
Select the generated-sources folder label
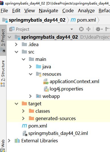pos(56,118)
